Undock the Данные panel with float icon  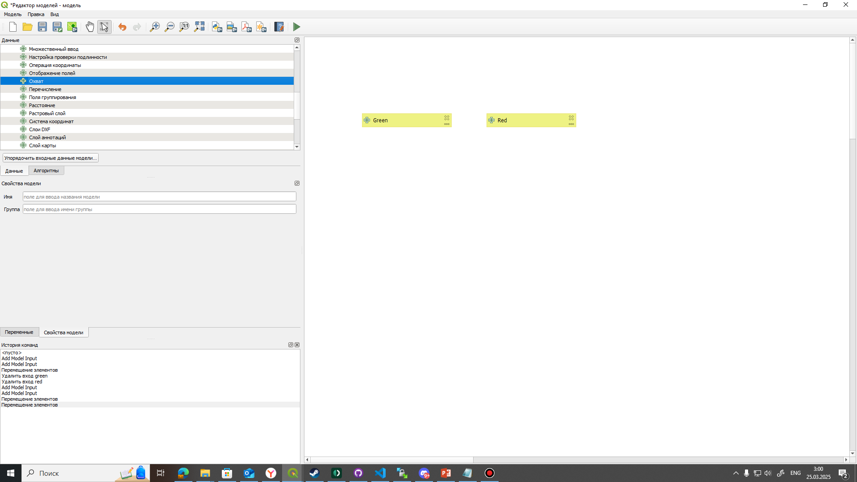pyautogui.click(x=297, y=40)
